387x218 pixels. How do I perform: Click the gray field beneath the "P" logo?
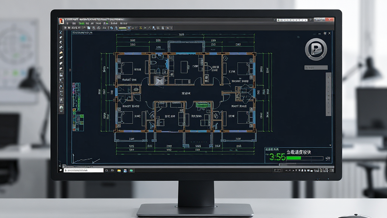coord(316,67)
